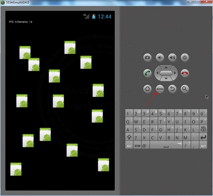The height and width of the screenshot is (196, 213).
Task: Click the A key
Action: click(x=129, y=129)
